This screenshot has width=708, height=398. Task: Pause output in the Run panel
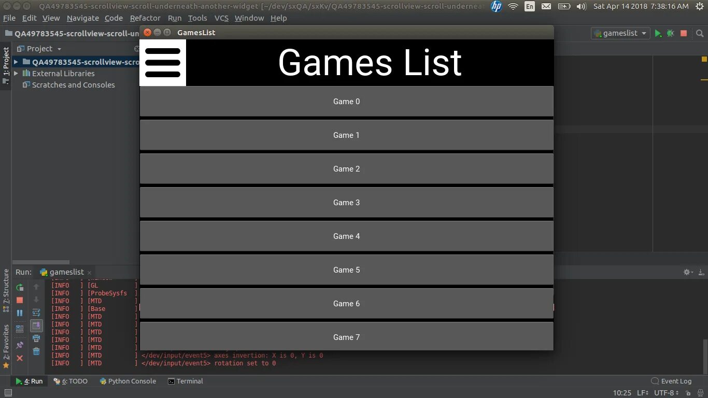click(20, 313)
